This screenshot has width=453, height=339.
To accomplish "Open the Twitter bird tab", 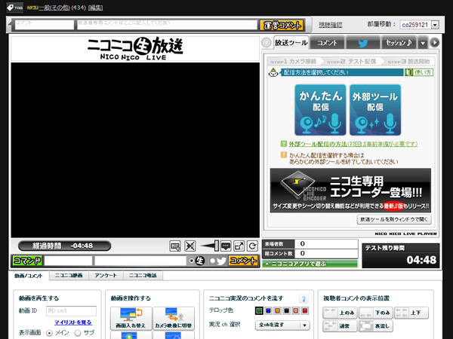I will pyautogui.click(x=363, y=43).
